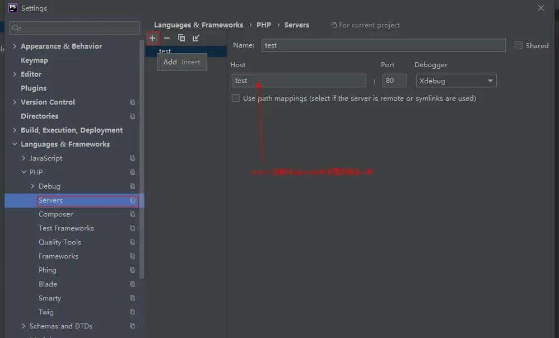559x338 pixels.
Task: Enable the Shared checkbox
Action: click(519, 45)
